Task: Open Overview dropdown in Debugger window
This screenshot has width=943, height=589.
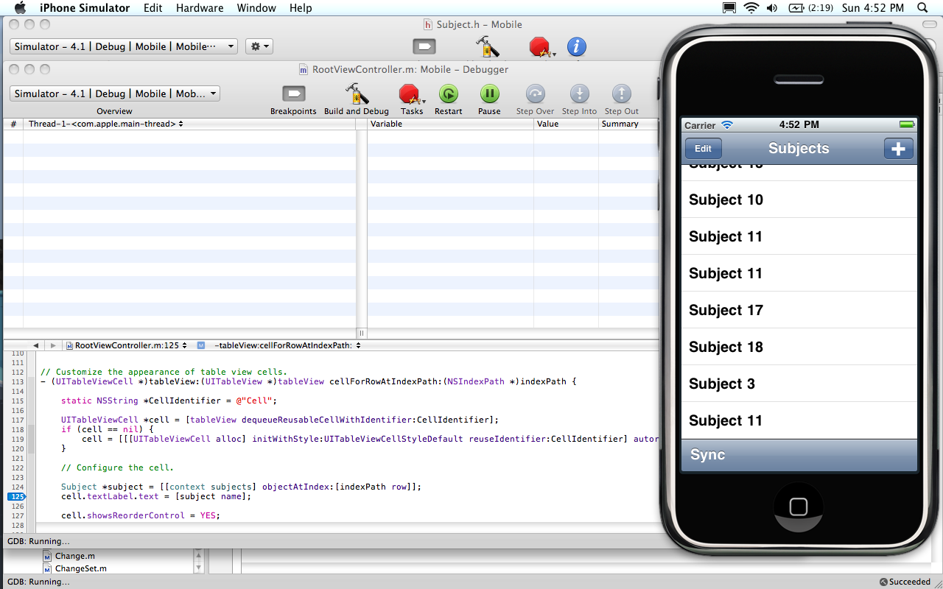Action: point(114,94)
